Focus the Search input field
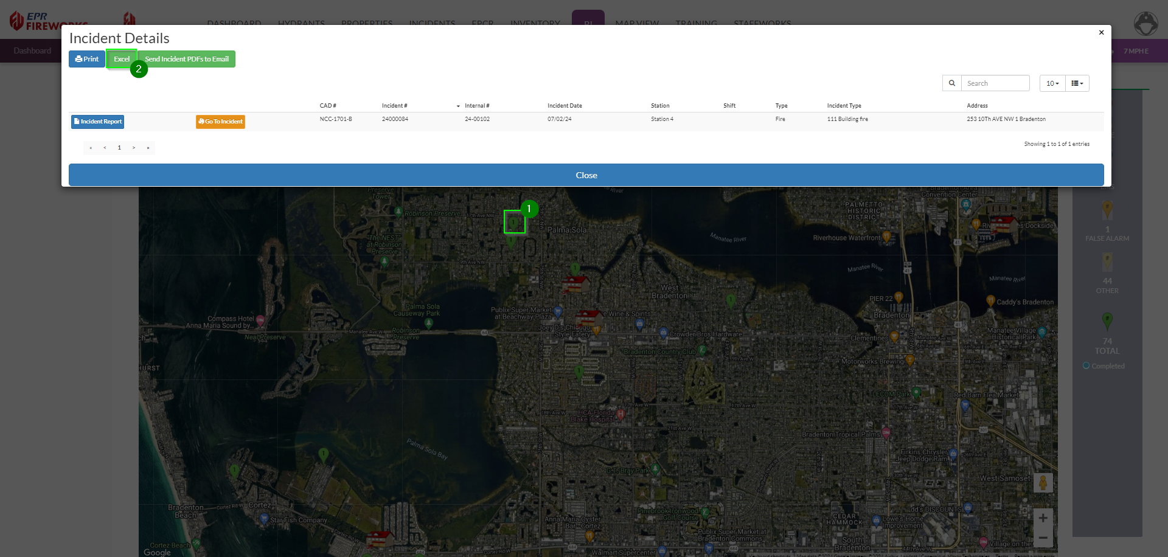This screenshot has height=557, width=1168. pos(995,83)
